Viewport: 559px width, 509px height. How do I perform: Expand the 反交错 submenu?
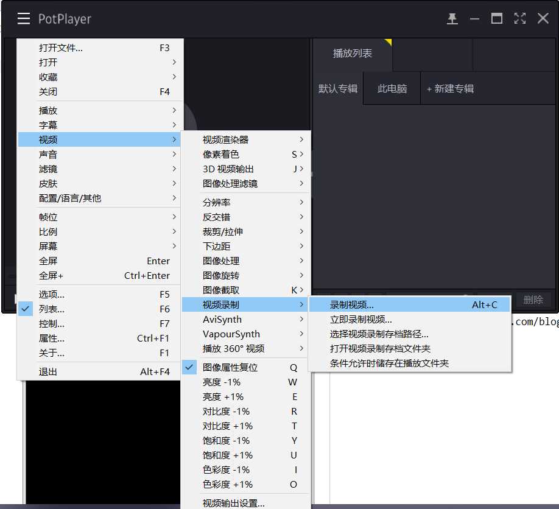click(x=245, y=217)
